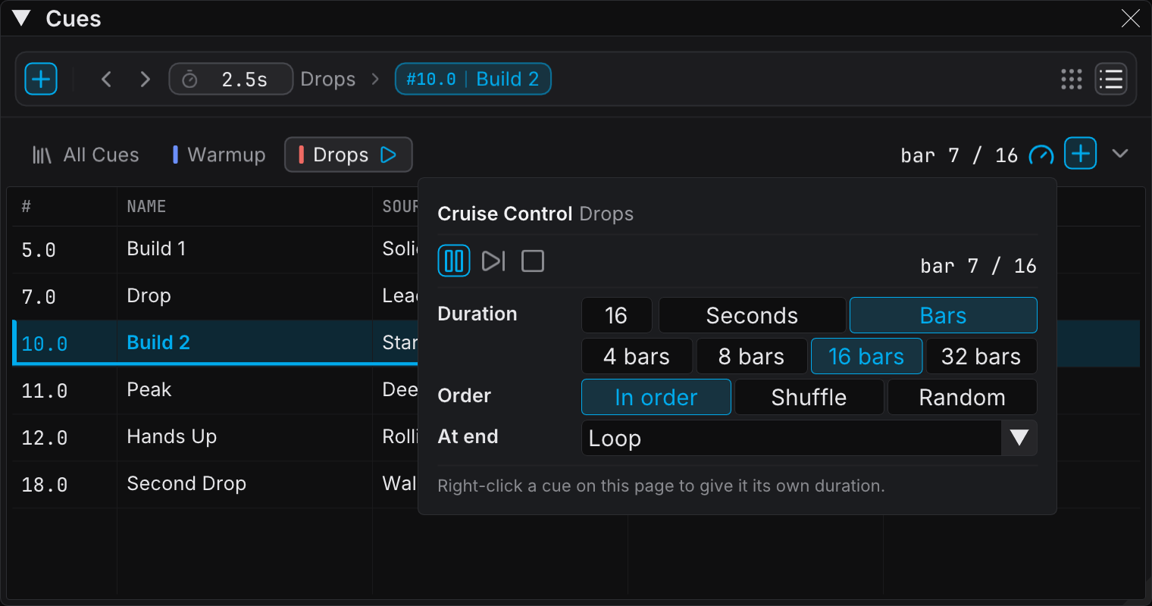Collapse the Cues panel triangle

[x=21, y=18]
